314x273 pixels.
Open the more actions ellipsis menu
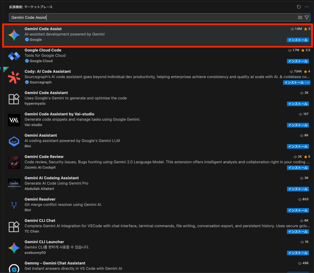[307, 7]
